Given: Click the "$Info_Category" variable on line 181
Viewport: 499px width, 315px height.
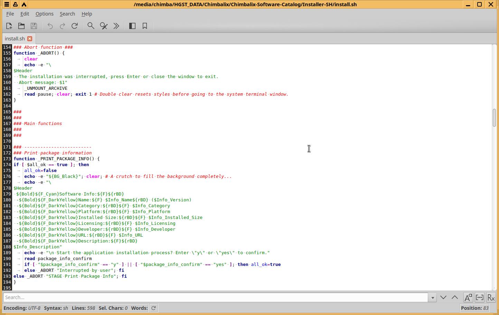Looking at the screenshot, I should click(151, 206).
